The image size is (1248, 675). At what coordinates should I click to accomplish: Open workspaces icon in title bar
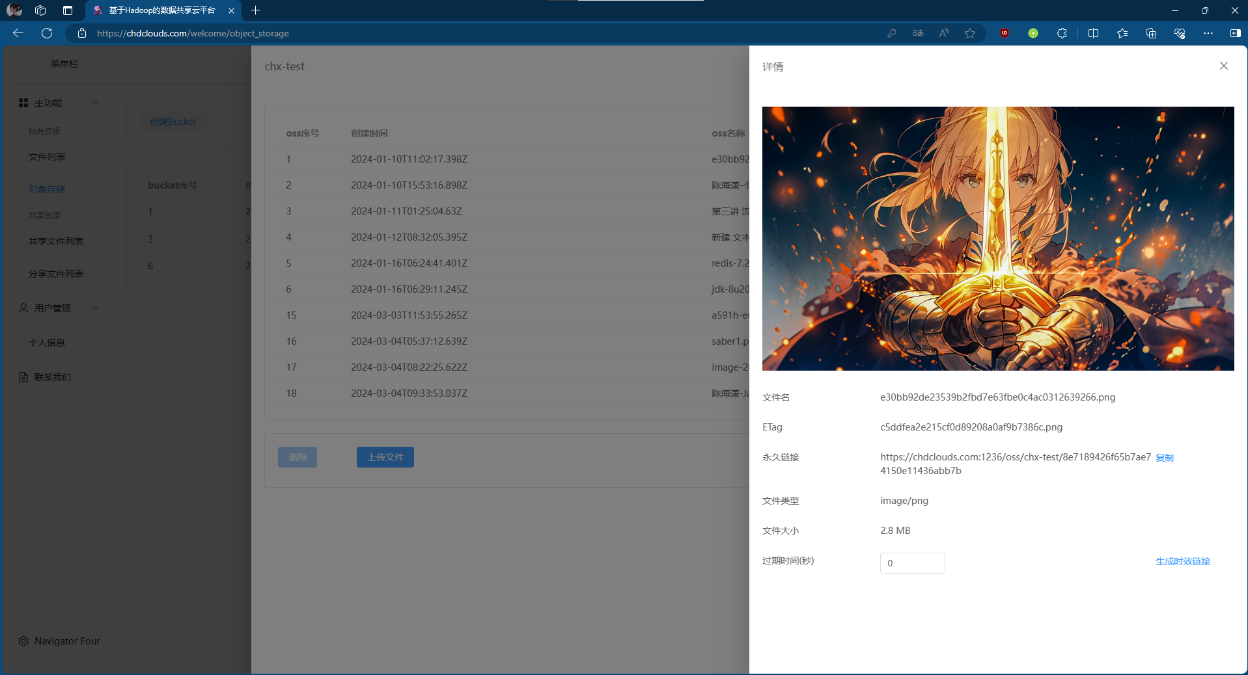pos(40,10)
